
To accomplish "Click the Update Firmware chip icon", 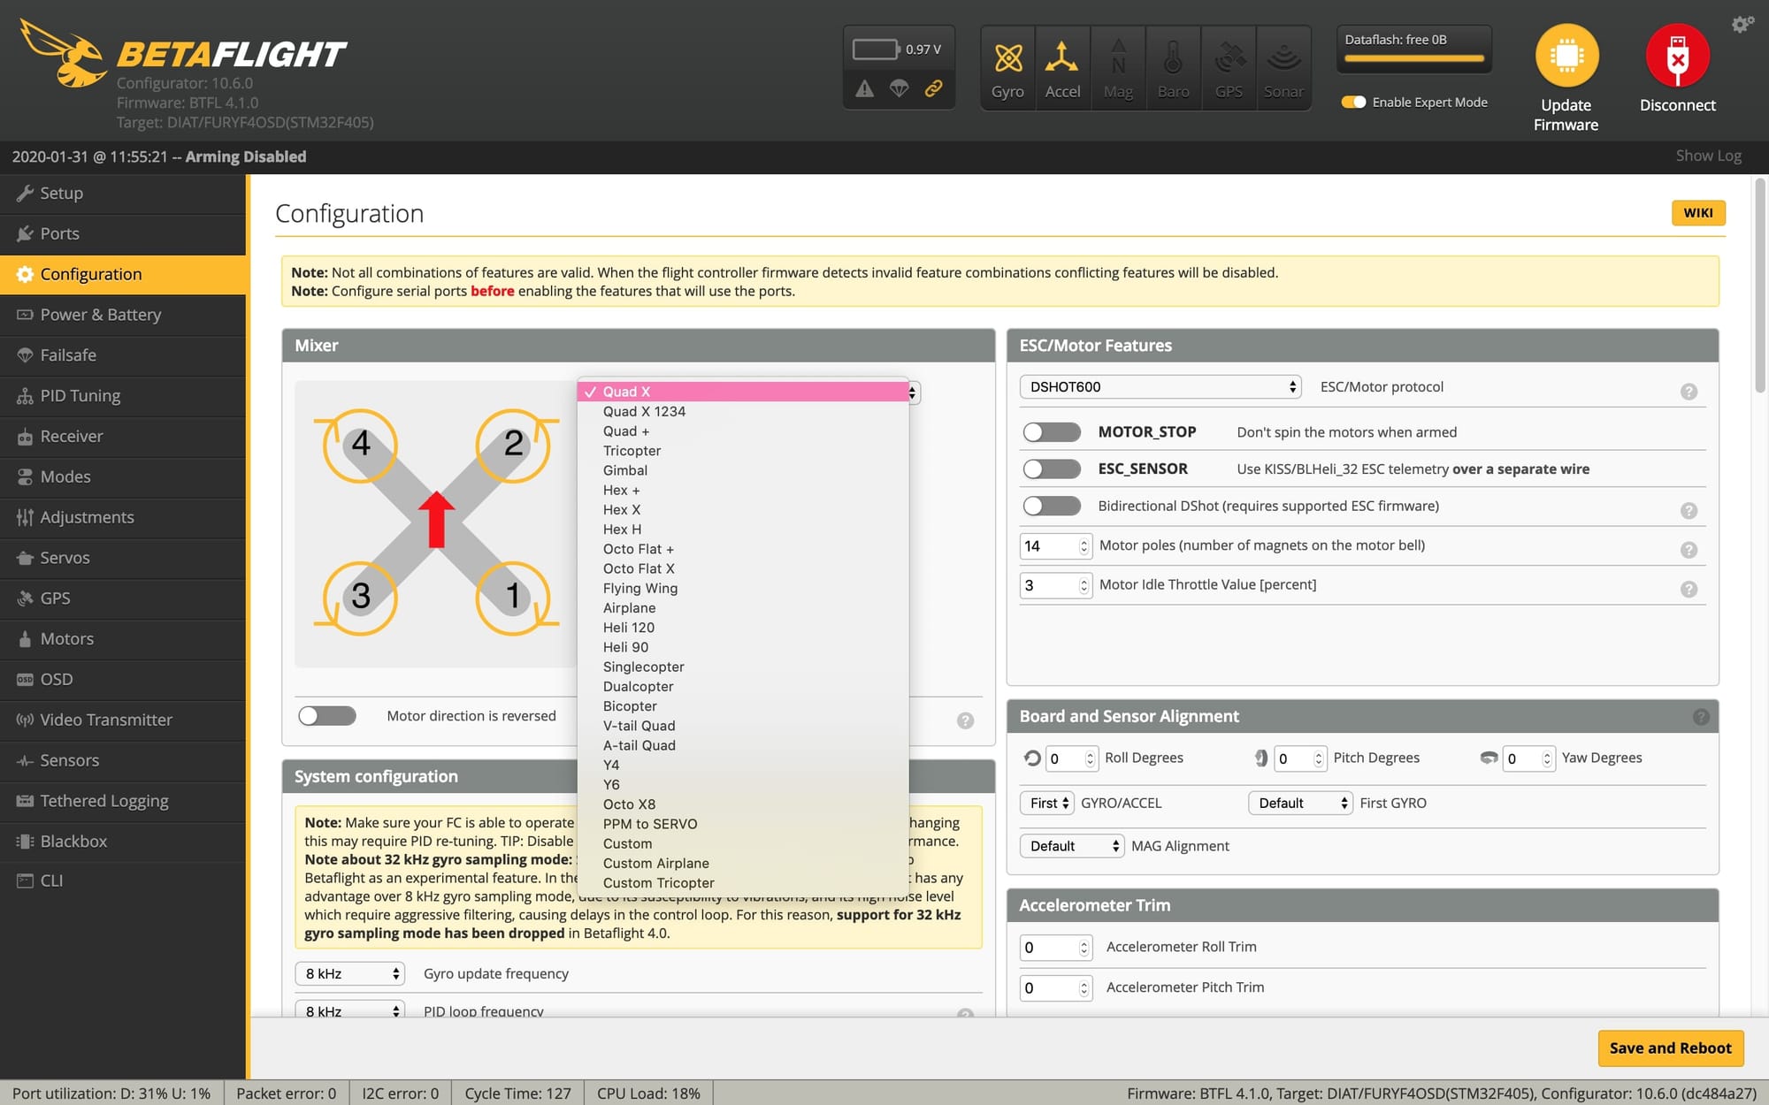I will point(1566,56).
